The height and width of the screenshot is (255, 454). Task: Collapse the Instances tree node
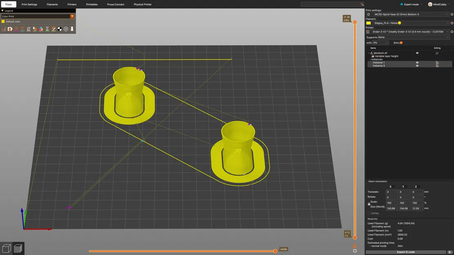(370, 59)
